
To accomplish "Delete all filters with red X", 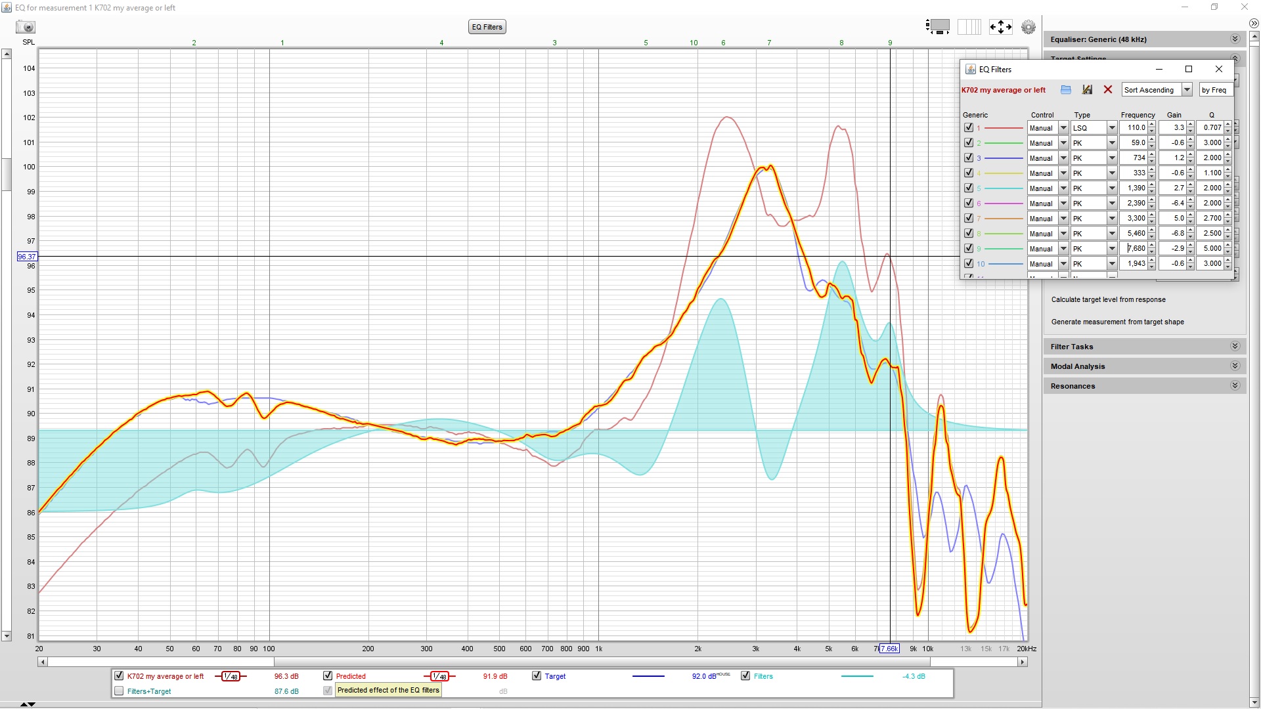I will point(1108,90).
